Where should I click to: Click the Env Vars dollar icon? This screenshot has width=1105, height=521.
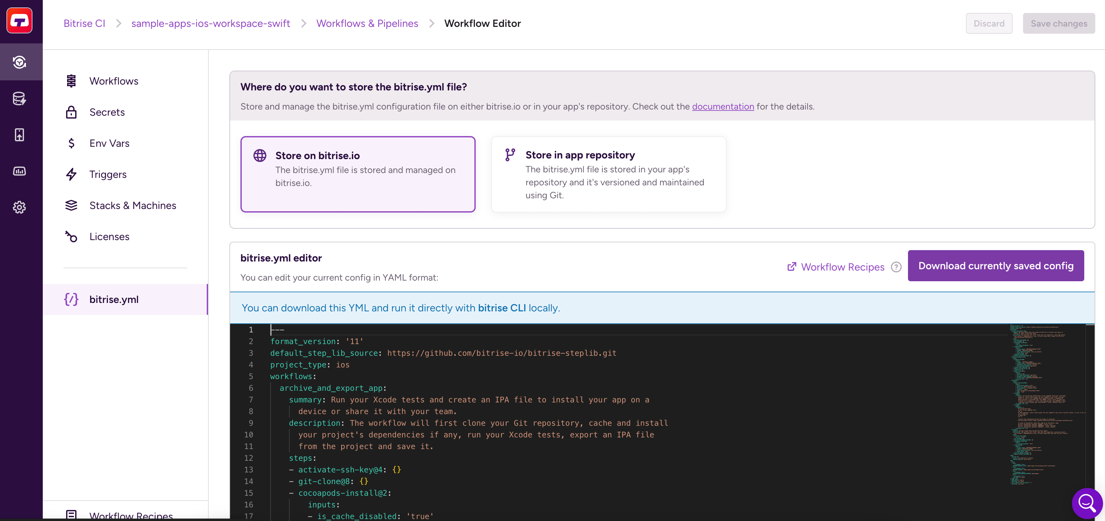(x=71, y=143)
